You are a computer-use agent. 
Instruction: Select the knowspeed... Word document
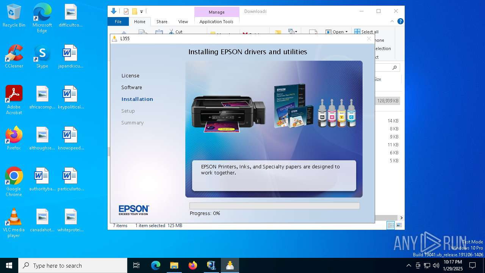tap(70, 139)
